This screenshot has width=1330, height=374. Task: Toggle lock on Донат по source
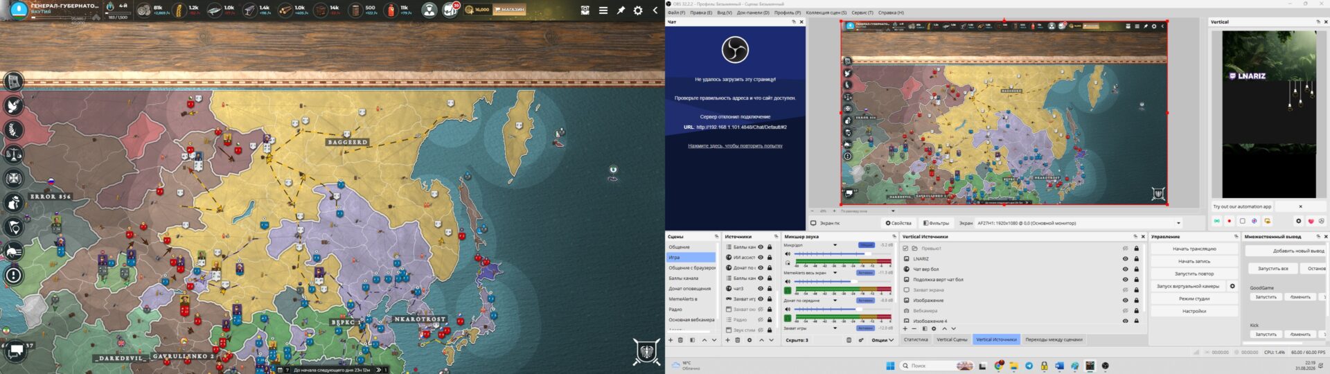(x=770, y=268)
